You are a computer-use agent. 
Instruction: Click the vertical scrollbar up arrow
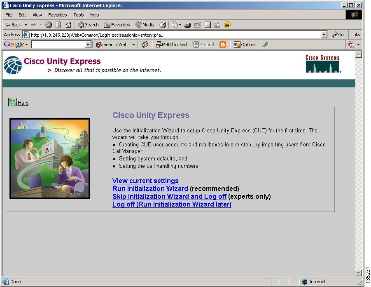tap(359, 54)
